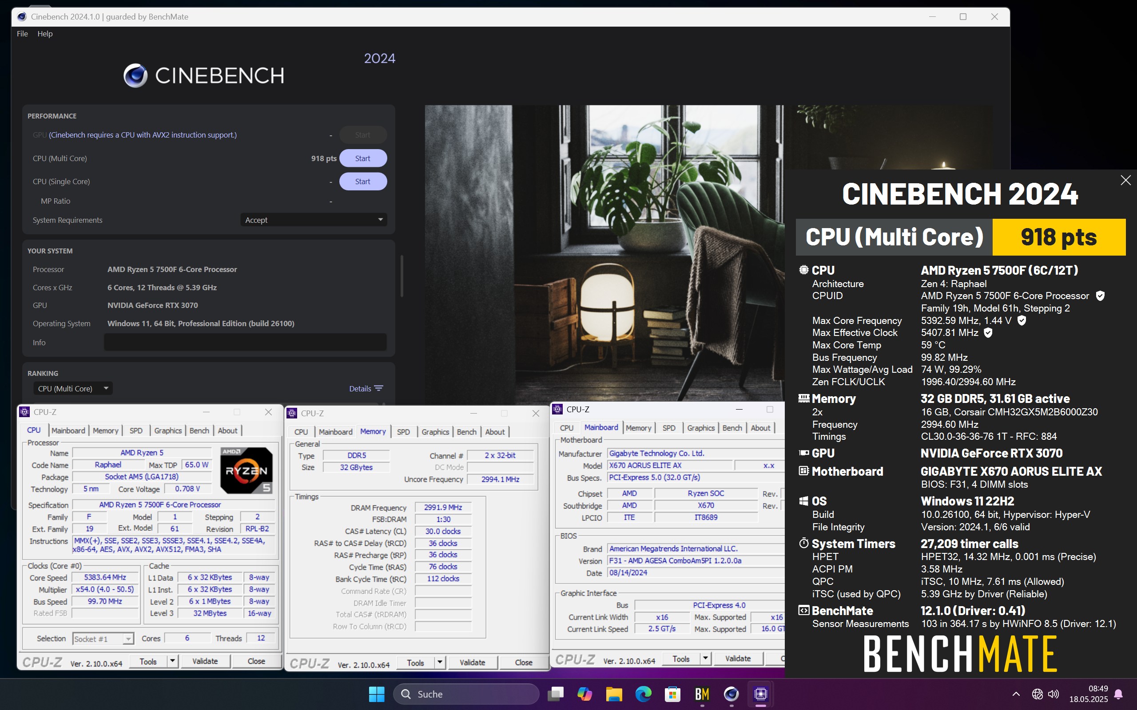Click taskbar Suche search box

(x=466, y=694)
